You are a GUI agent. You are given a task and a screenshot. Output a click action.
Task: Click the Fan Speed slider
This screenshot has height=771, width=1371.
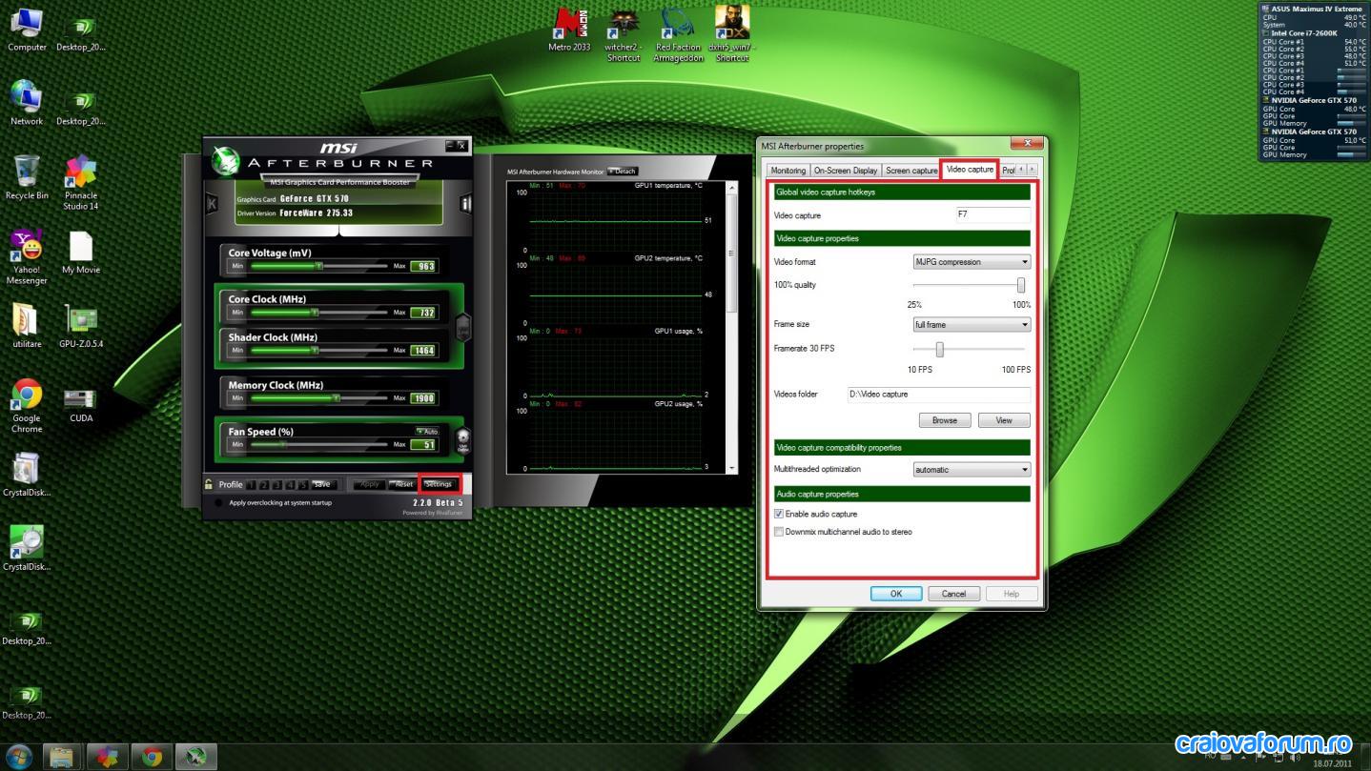[319, 444]
